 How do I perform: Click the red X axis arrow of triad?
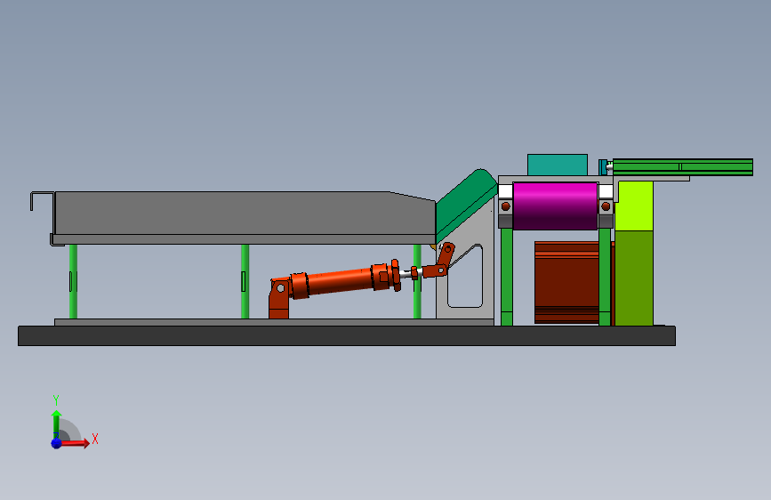pyautogui.click(x=76, y=443)
